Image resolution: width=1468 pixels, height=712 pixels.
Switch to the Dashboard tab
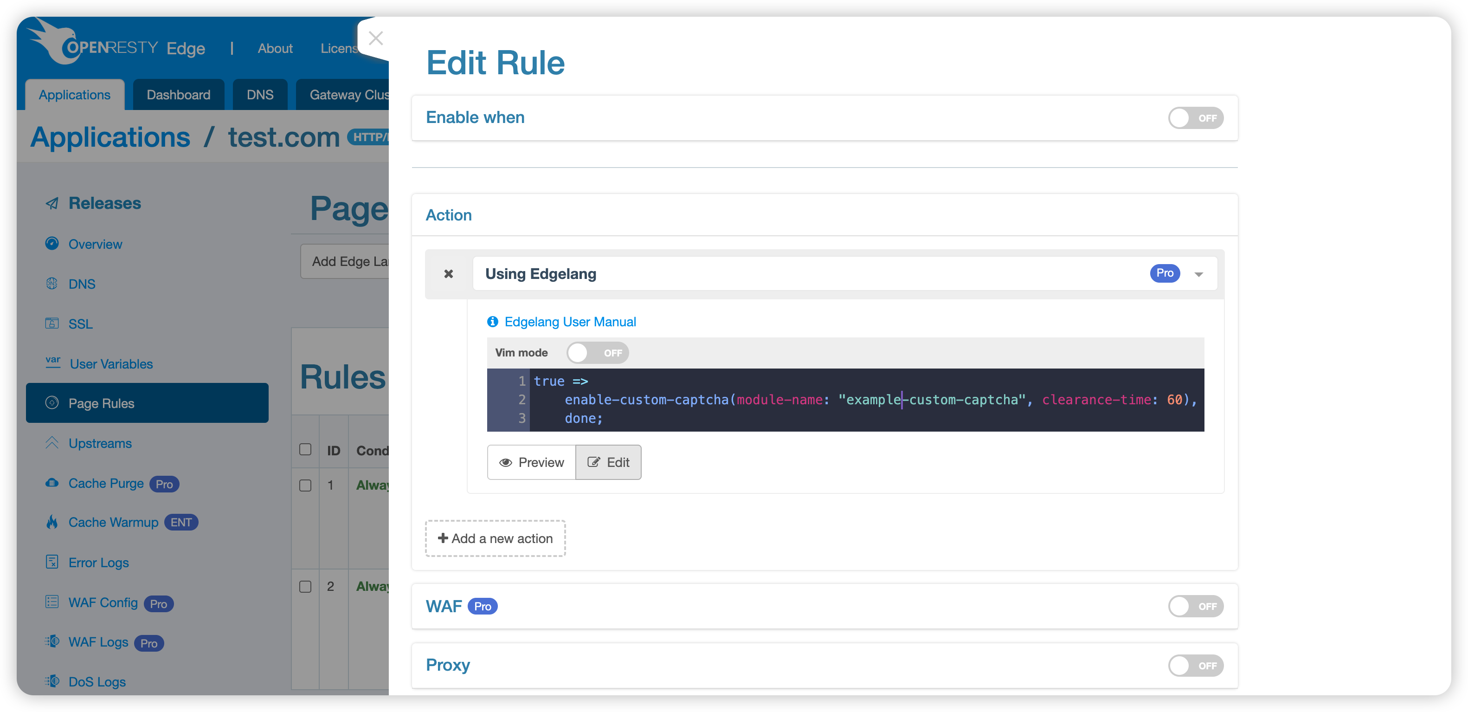[178, 95]
